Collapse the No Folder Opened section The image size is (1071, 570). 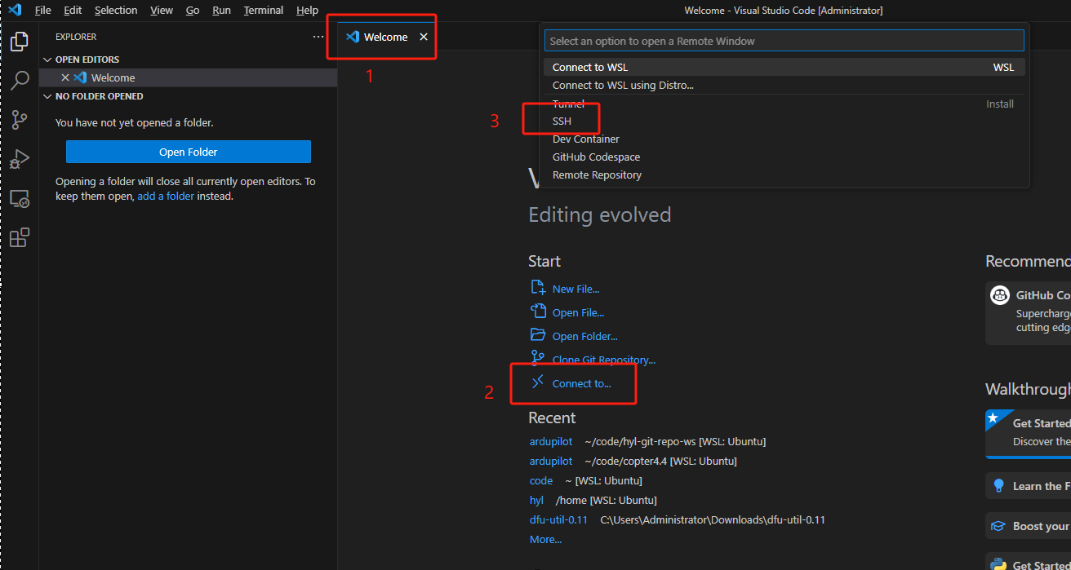pos(47,96)
